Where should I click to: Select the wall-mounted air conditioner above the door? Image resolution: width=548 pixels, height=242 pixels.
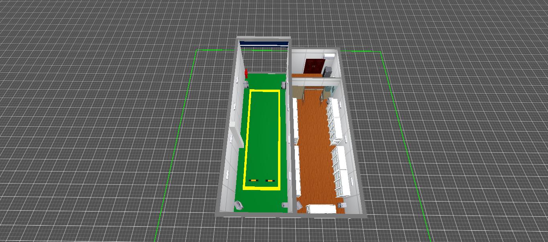(x=329, y=56)
